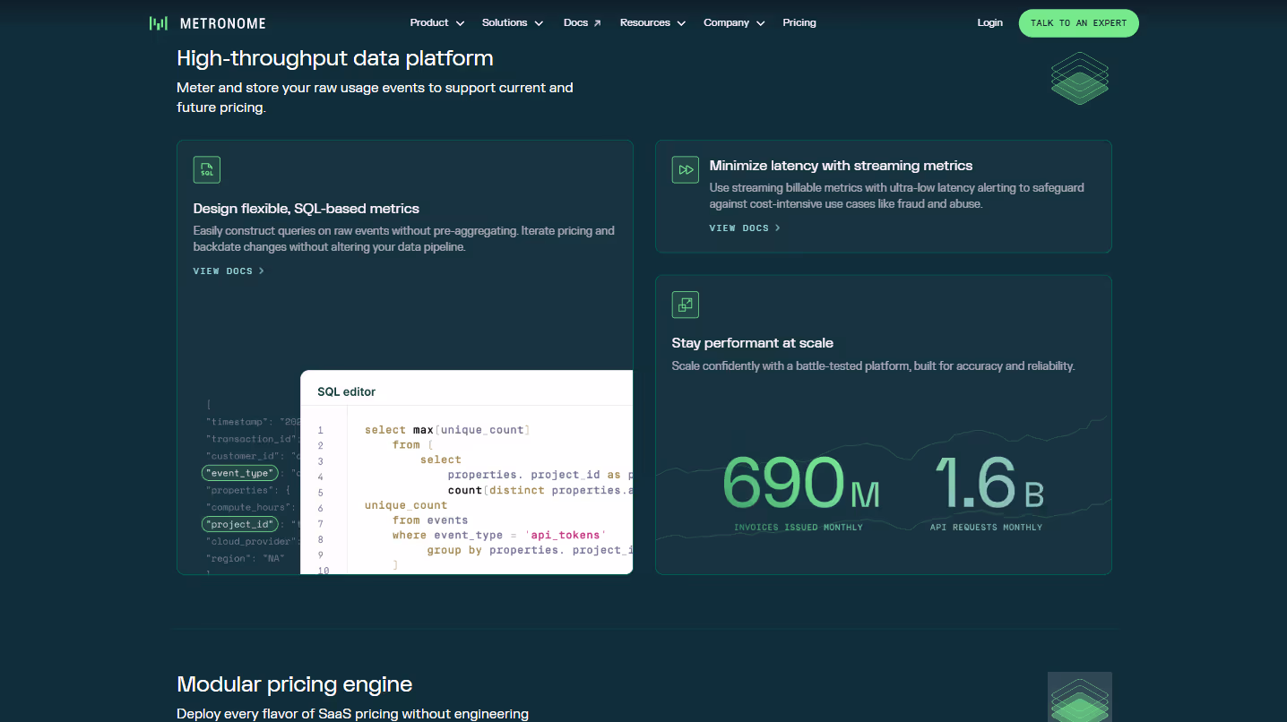Click the Stay performant at scale heading
This screenshot has height=722, width=1287.
click(753, 343)
